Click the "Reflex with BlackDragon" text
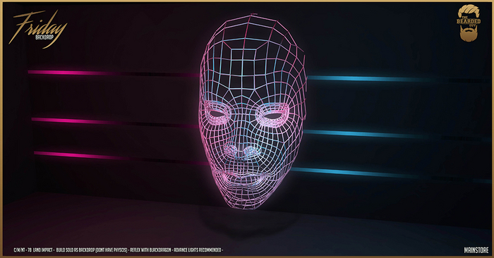494x258 pixels. [x=150, y=250]
